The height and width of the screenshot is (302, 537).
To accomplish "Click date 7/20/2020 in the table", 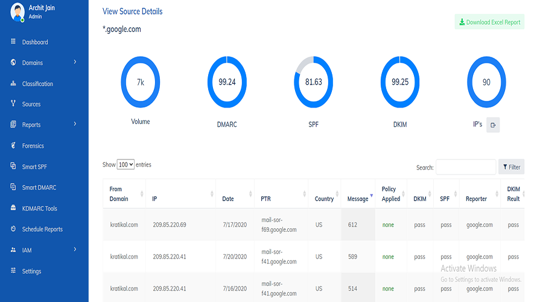I will click(x=235, y=257).
